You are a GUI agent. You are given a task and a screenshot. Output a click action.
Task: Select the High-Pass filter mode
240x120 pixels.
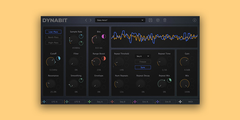(53, 43)
